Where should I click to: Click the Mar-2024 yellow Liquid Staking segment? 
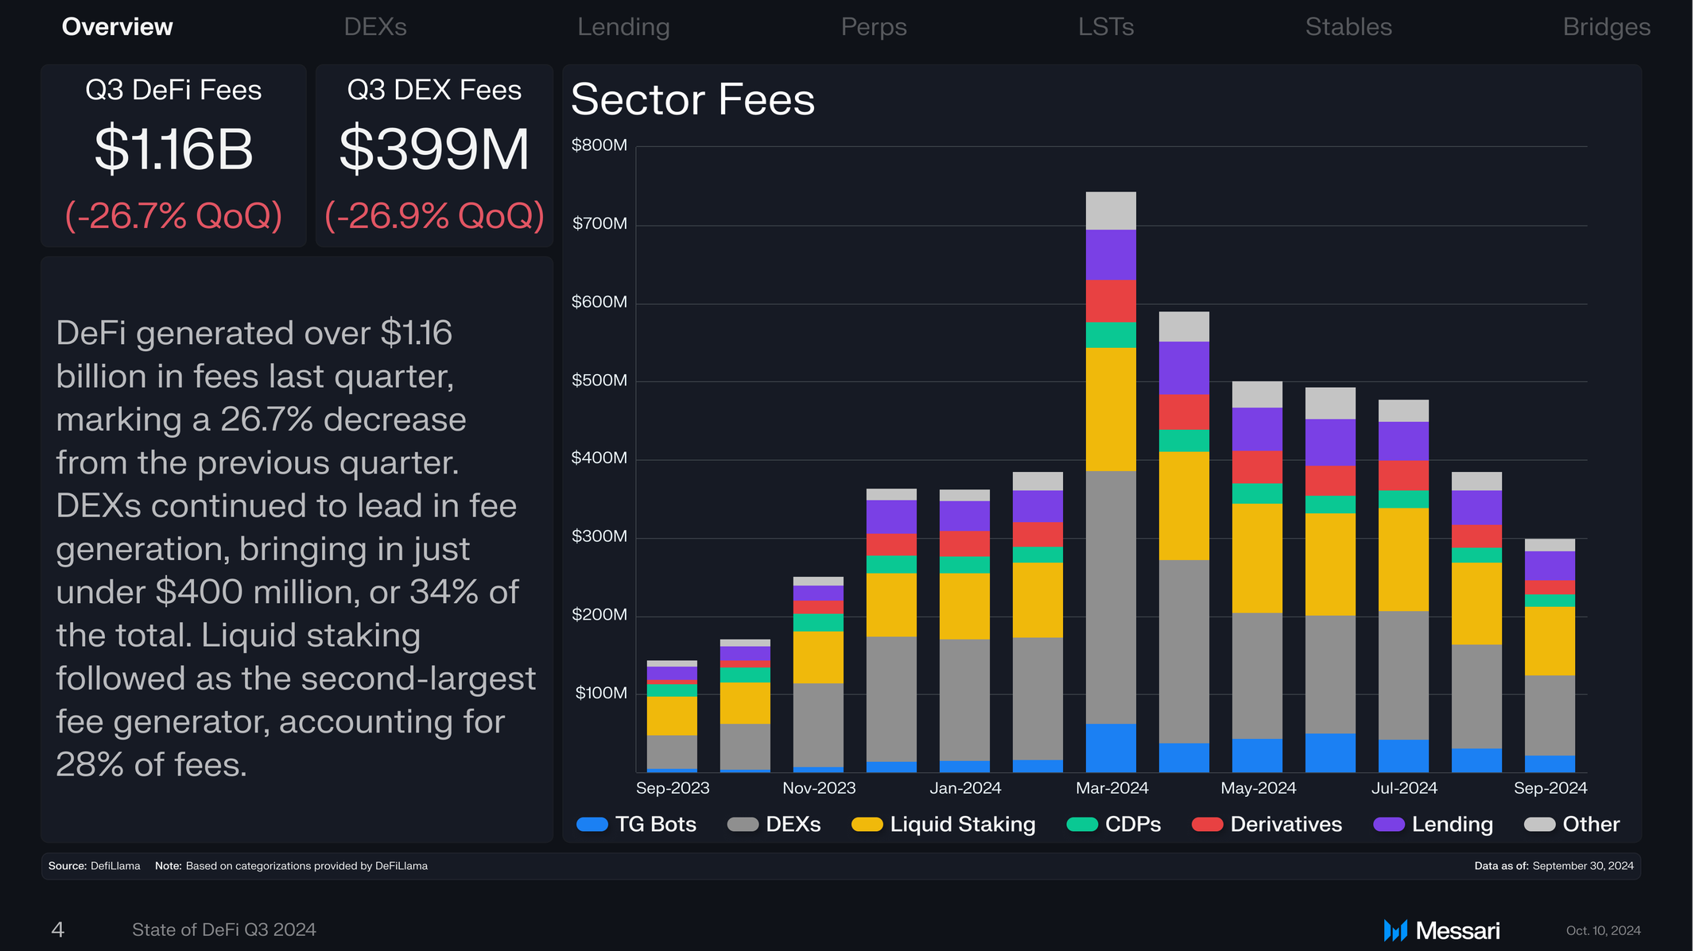coord(1111,410)
